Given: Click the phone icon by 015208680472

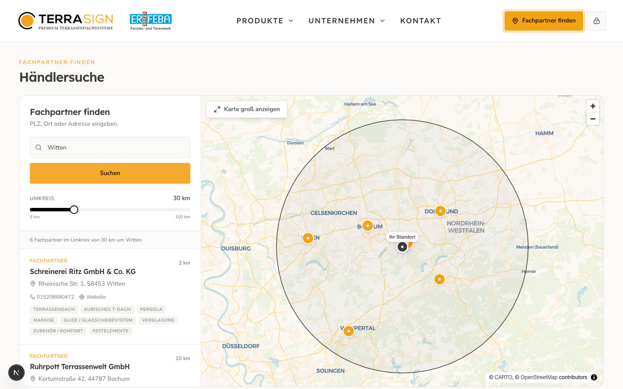Looking at the screenshot, I should (32, 297).
